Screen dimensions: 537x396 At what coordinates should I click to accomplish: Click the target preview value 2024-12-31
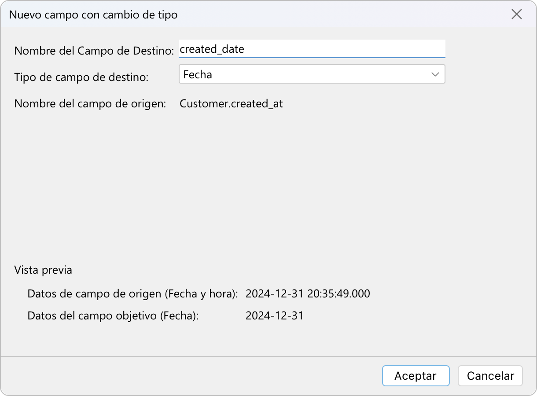[275, 315]
